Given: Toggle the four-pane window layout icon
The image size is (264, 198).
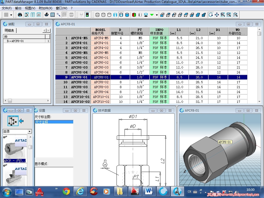Looking at the screenshot, I should tap(33, 15).
